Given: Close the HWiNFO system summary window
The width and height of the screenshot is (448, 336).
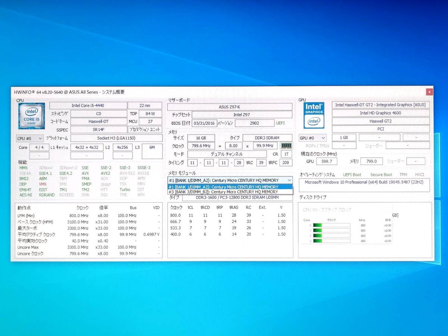Looking at the screenshot, I should click(429, 91).
